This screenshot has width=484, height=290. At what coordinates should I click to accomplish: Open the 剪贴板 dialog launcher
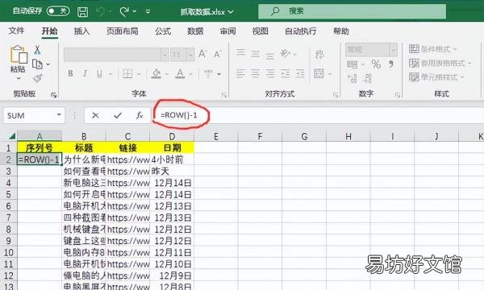coord(54,95)
